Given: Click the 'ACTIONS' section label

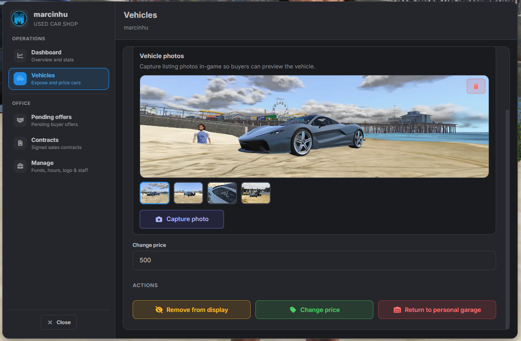Looking at the screenshot, I should (145, 285).
